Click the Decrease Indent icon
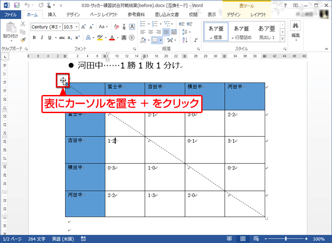Viewport: 332px width, 243px height. 181,24
